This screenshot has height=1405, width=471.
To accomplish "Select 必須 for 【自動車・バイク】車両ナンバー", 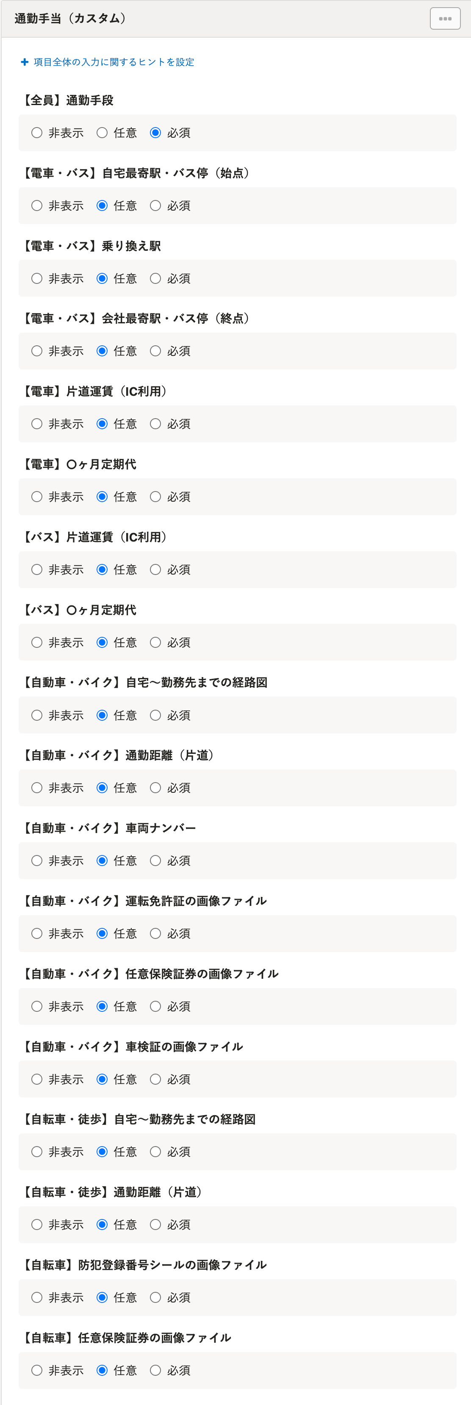I will 155,861.
